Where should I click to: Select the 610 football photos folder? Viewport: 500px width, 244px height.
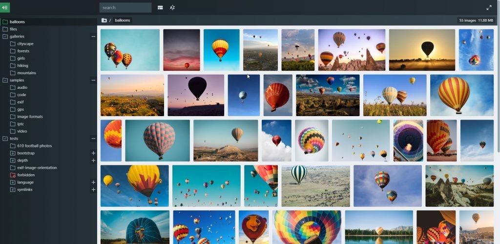[x=34, y=146]
